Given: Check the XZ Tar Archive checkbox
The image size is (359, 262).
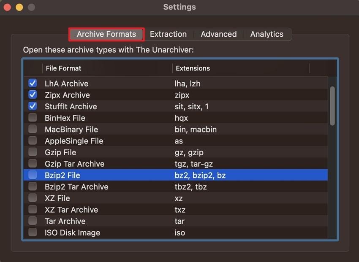Looking at the screenshot, I should [33, 209].
